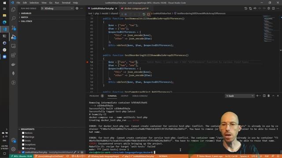Open the bash terminal selector dropdown
Image resolution: width=282 pixels, height=158 pixels.
240,96
